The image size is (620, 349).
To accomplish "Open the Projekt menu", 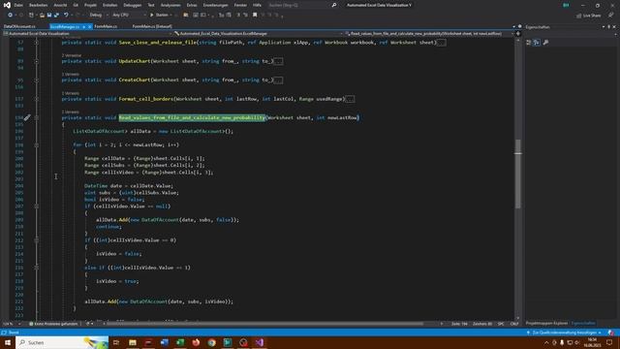I will coord(90,5).
